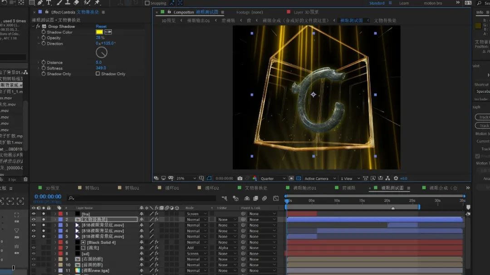Click the Shadow Color stopwatch icon
490x275 pixels.
pos(44,32)
